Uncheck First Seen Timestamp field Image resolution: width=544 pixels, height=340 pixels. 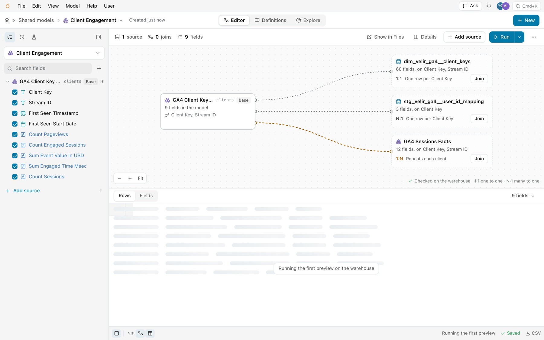[15, 113]
